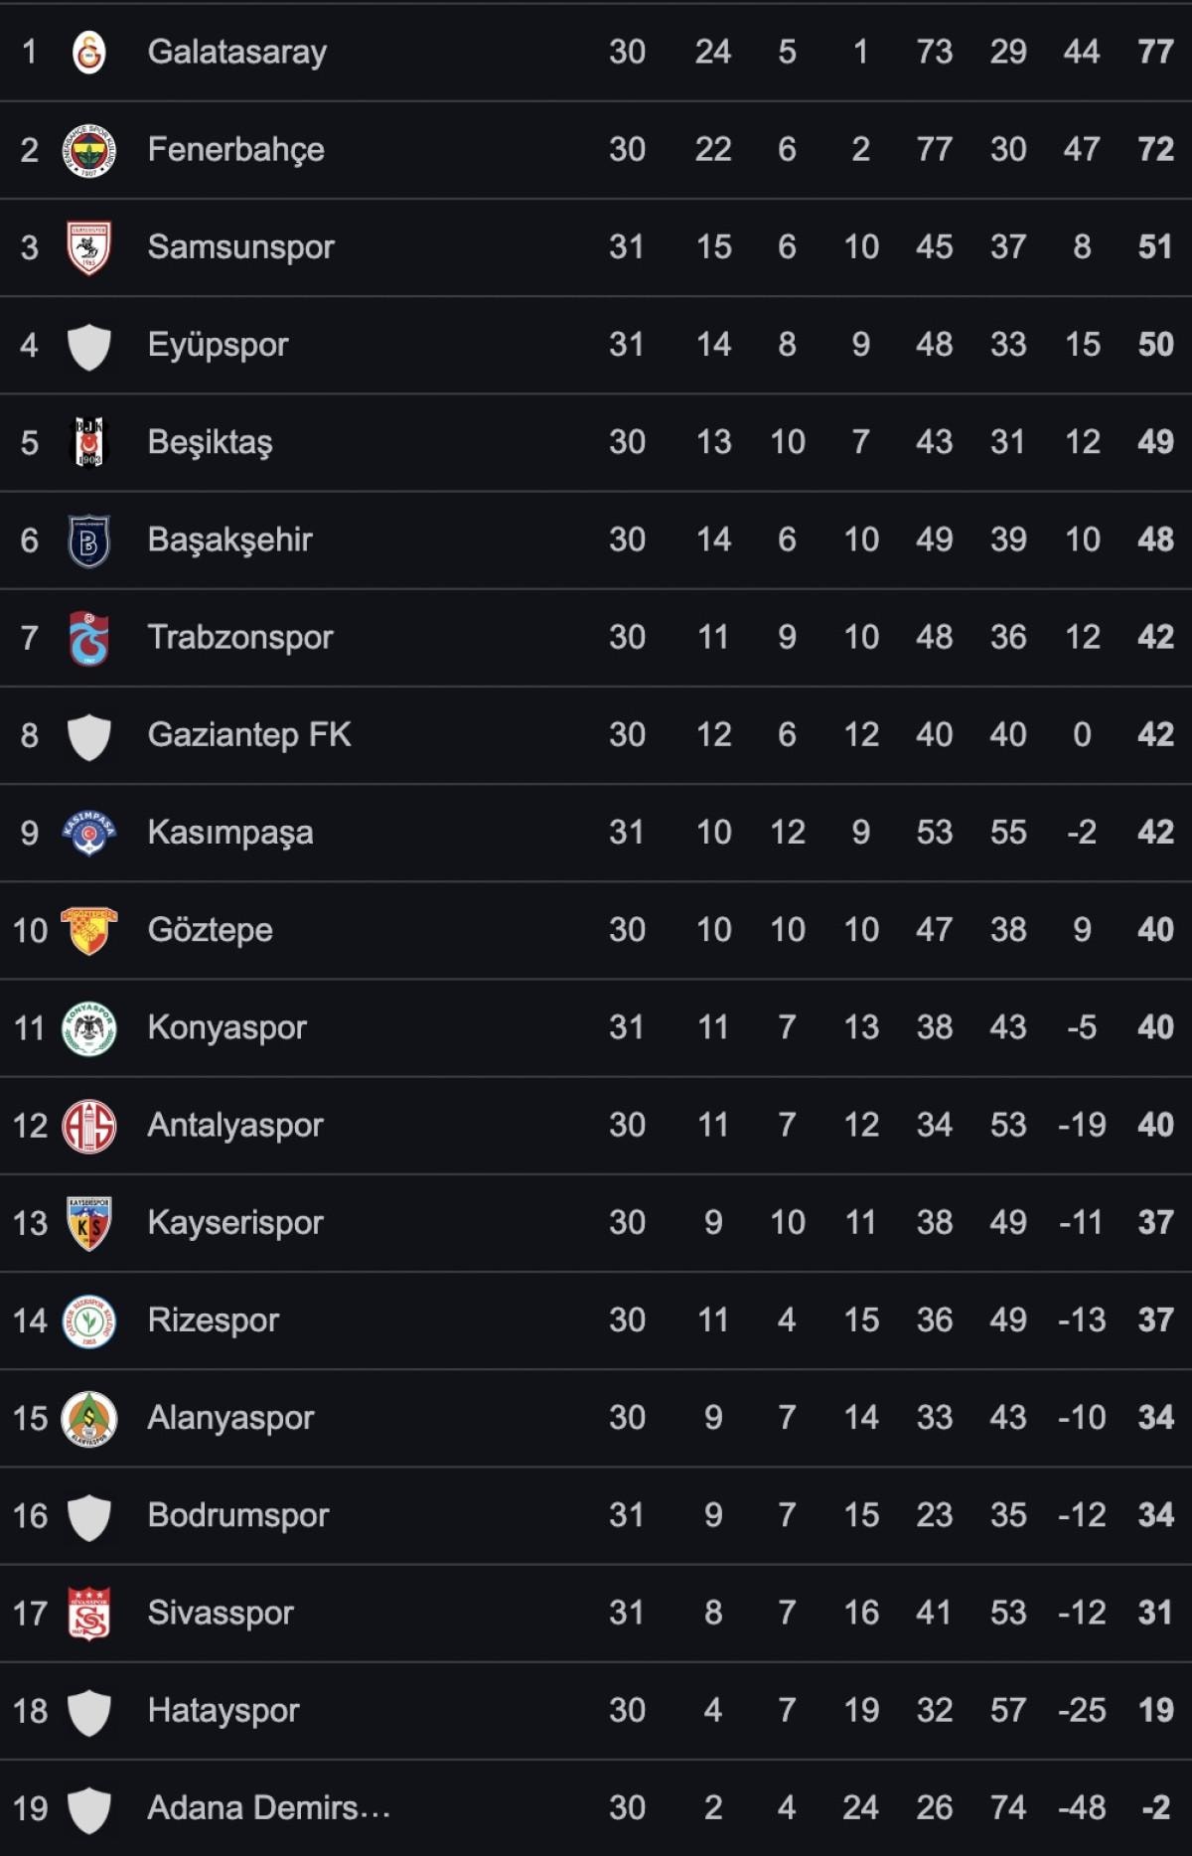Viewport: 1192px width, 1856px height.
Task: Open the Eyüpspor team link
Action: click(x=218, y=345)
